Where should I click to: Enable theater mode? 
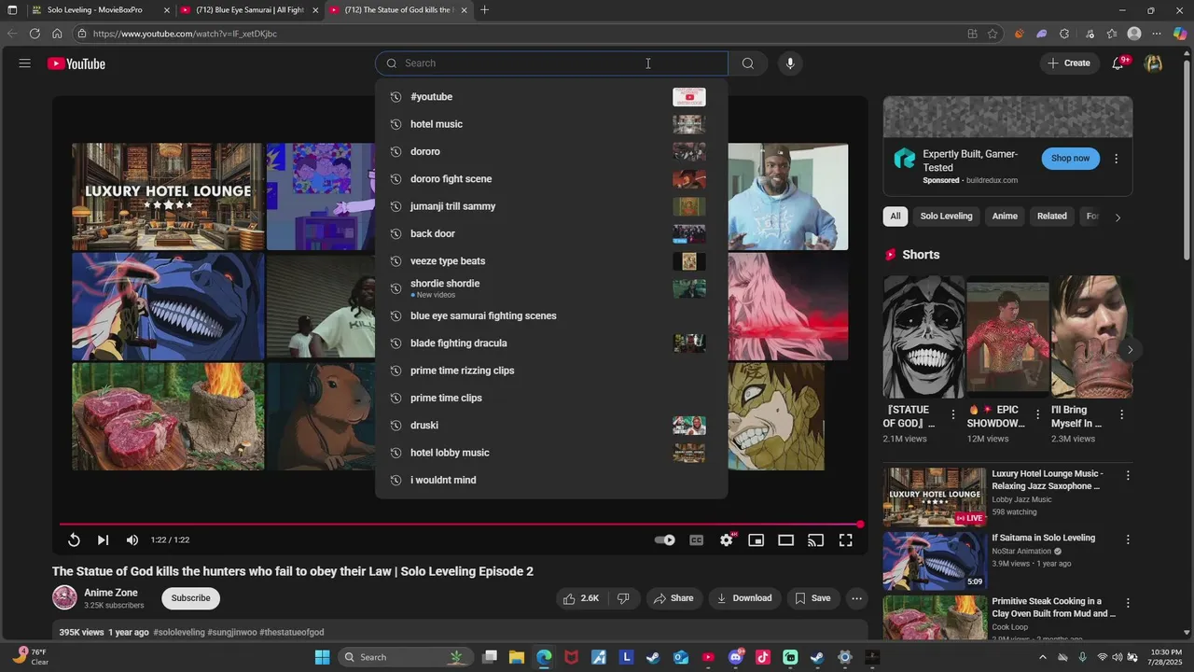point(786,539)
